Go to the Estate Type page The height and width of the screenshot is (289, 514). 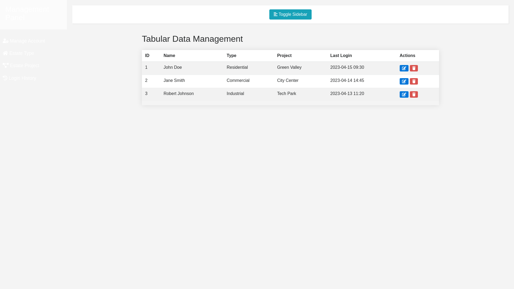21,53
